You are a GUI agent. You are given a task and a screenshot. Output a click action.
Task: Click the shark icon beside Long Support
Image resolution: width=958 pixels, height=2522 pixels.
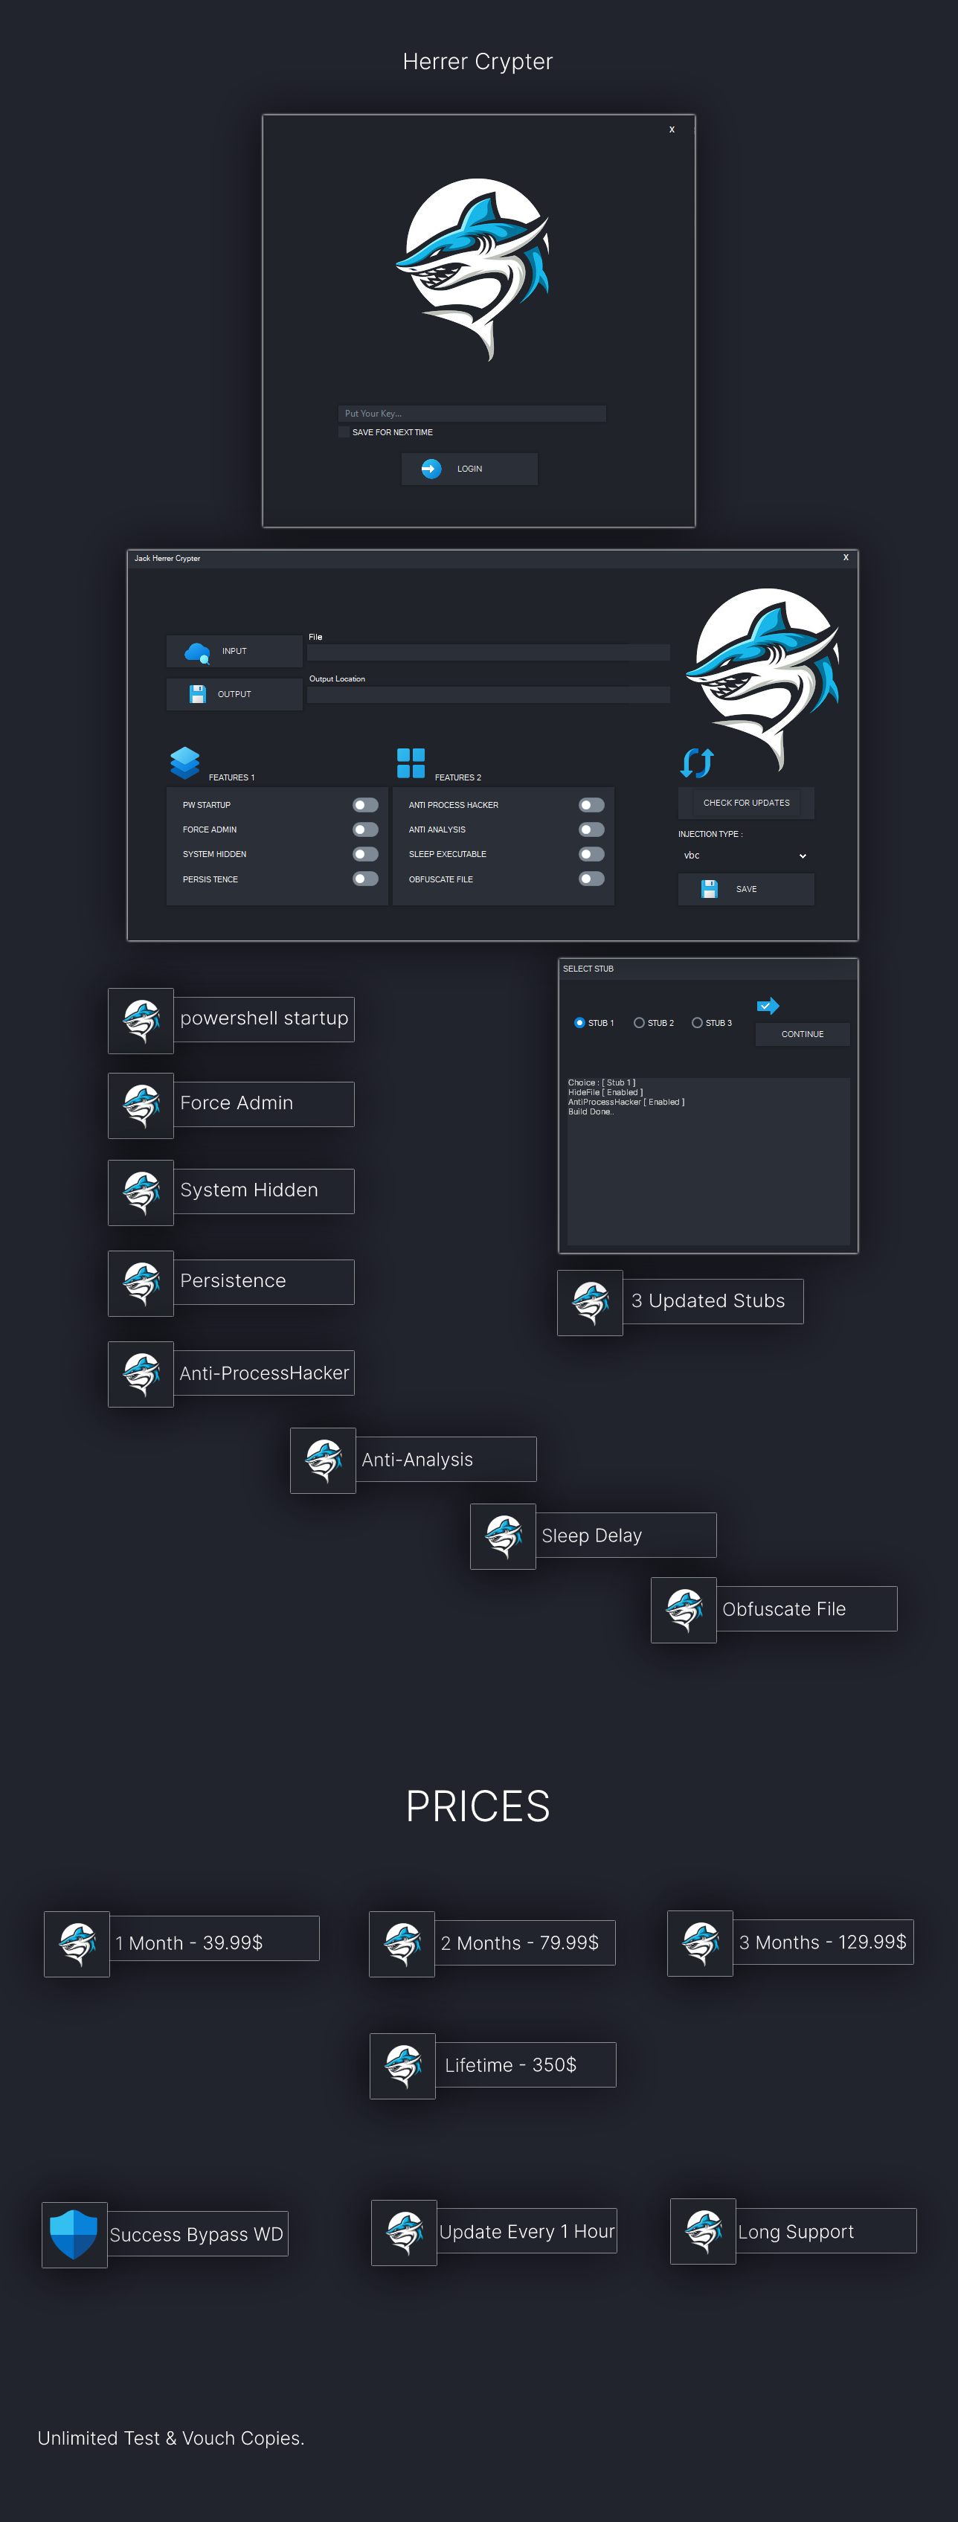(703, 2231)
